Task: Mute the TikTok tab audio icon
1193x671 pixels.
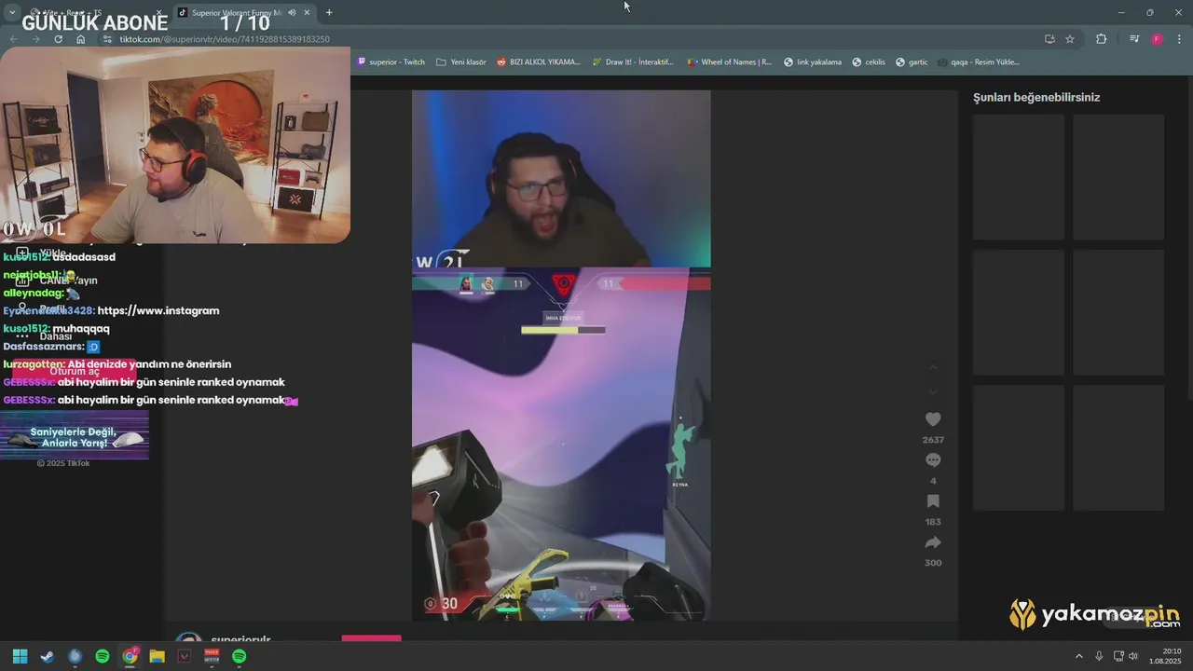Action: click(293, 12)
